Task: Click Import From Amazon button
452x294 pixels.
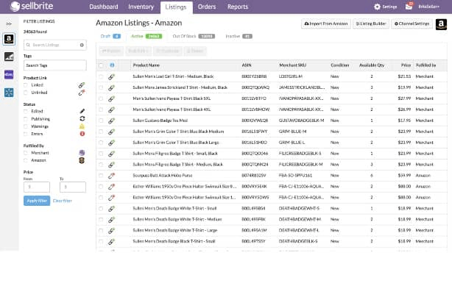Action: coord(325,24)
